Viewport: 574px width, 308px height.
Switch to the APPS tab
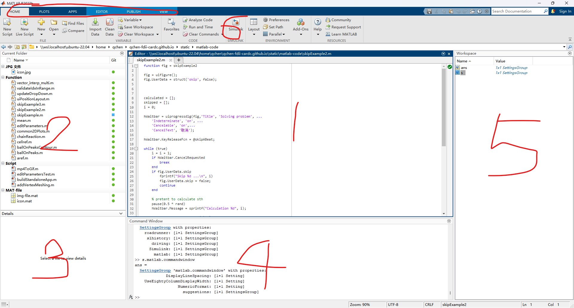[x=73, y=12]
